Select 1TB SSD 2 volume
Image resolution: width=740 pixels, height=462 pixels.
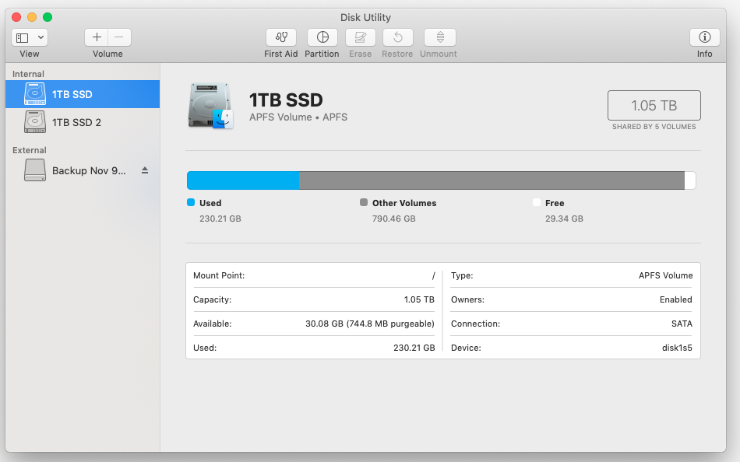tap(83, 122)
